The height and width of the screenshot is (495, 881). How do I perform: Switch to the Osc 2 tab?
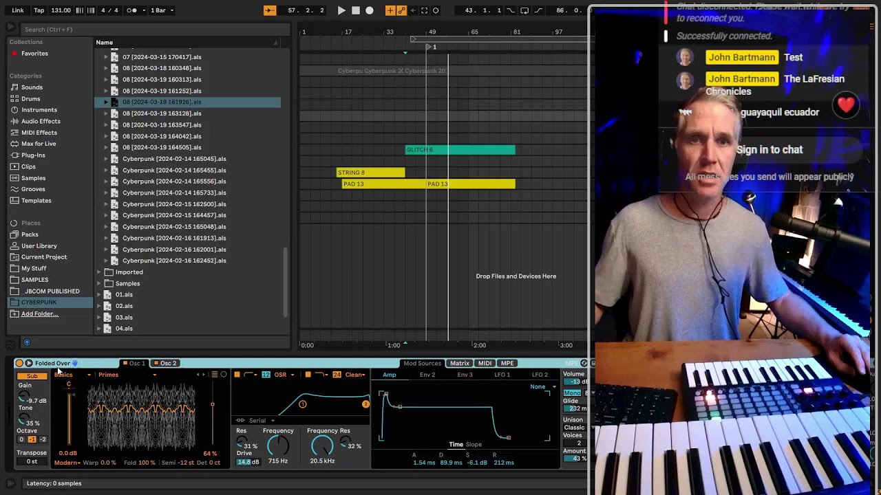[x=165, y=364]
